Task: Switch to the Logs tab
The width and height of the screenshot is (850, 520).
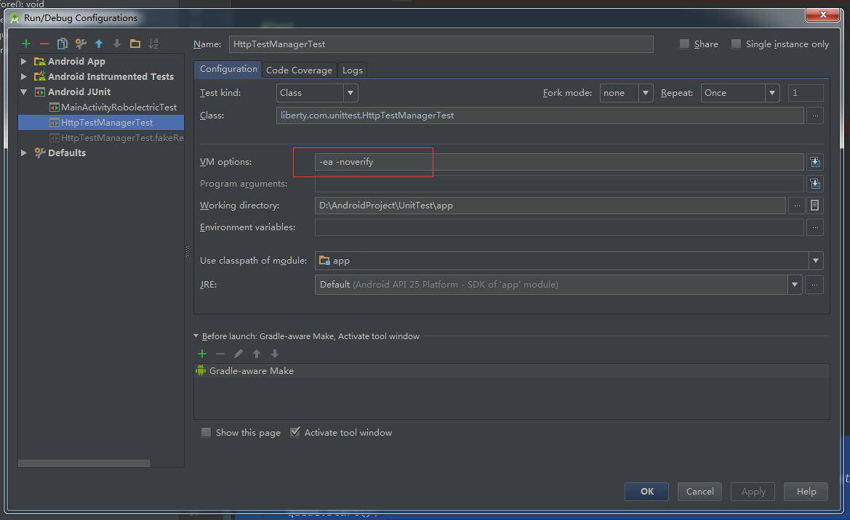Action: point(353,70)
